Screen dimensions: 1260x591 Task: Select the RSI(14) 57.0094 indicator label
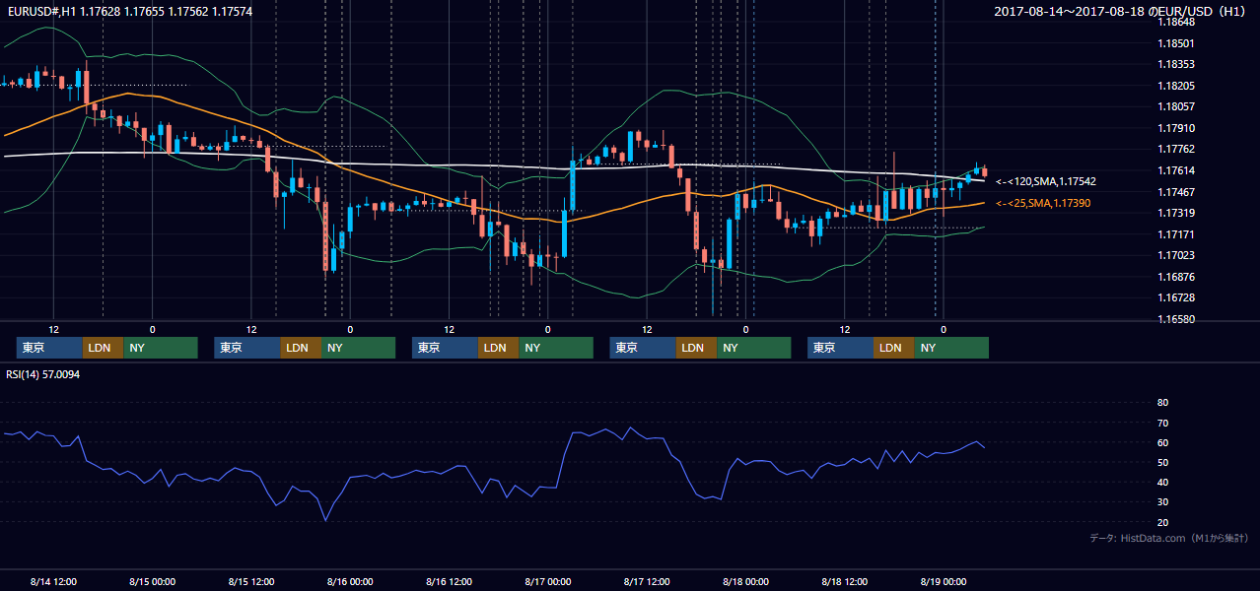click(x=43, y=374)
